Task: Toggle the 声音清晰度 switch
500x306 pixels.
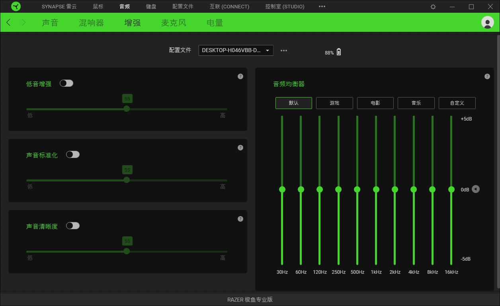Action: point(73,226)
